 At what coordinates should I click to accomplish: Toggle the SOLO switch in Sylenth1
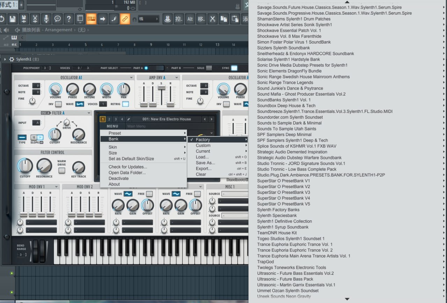point(209,68)
